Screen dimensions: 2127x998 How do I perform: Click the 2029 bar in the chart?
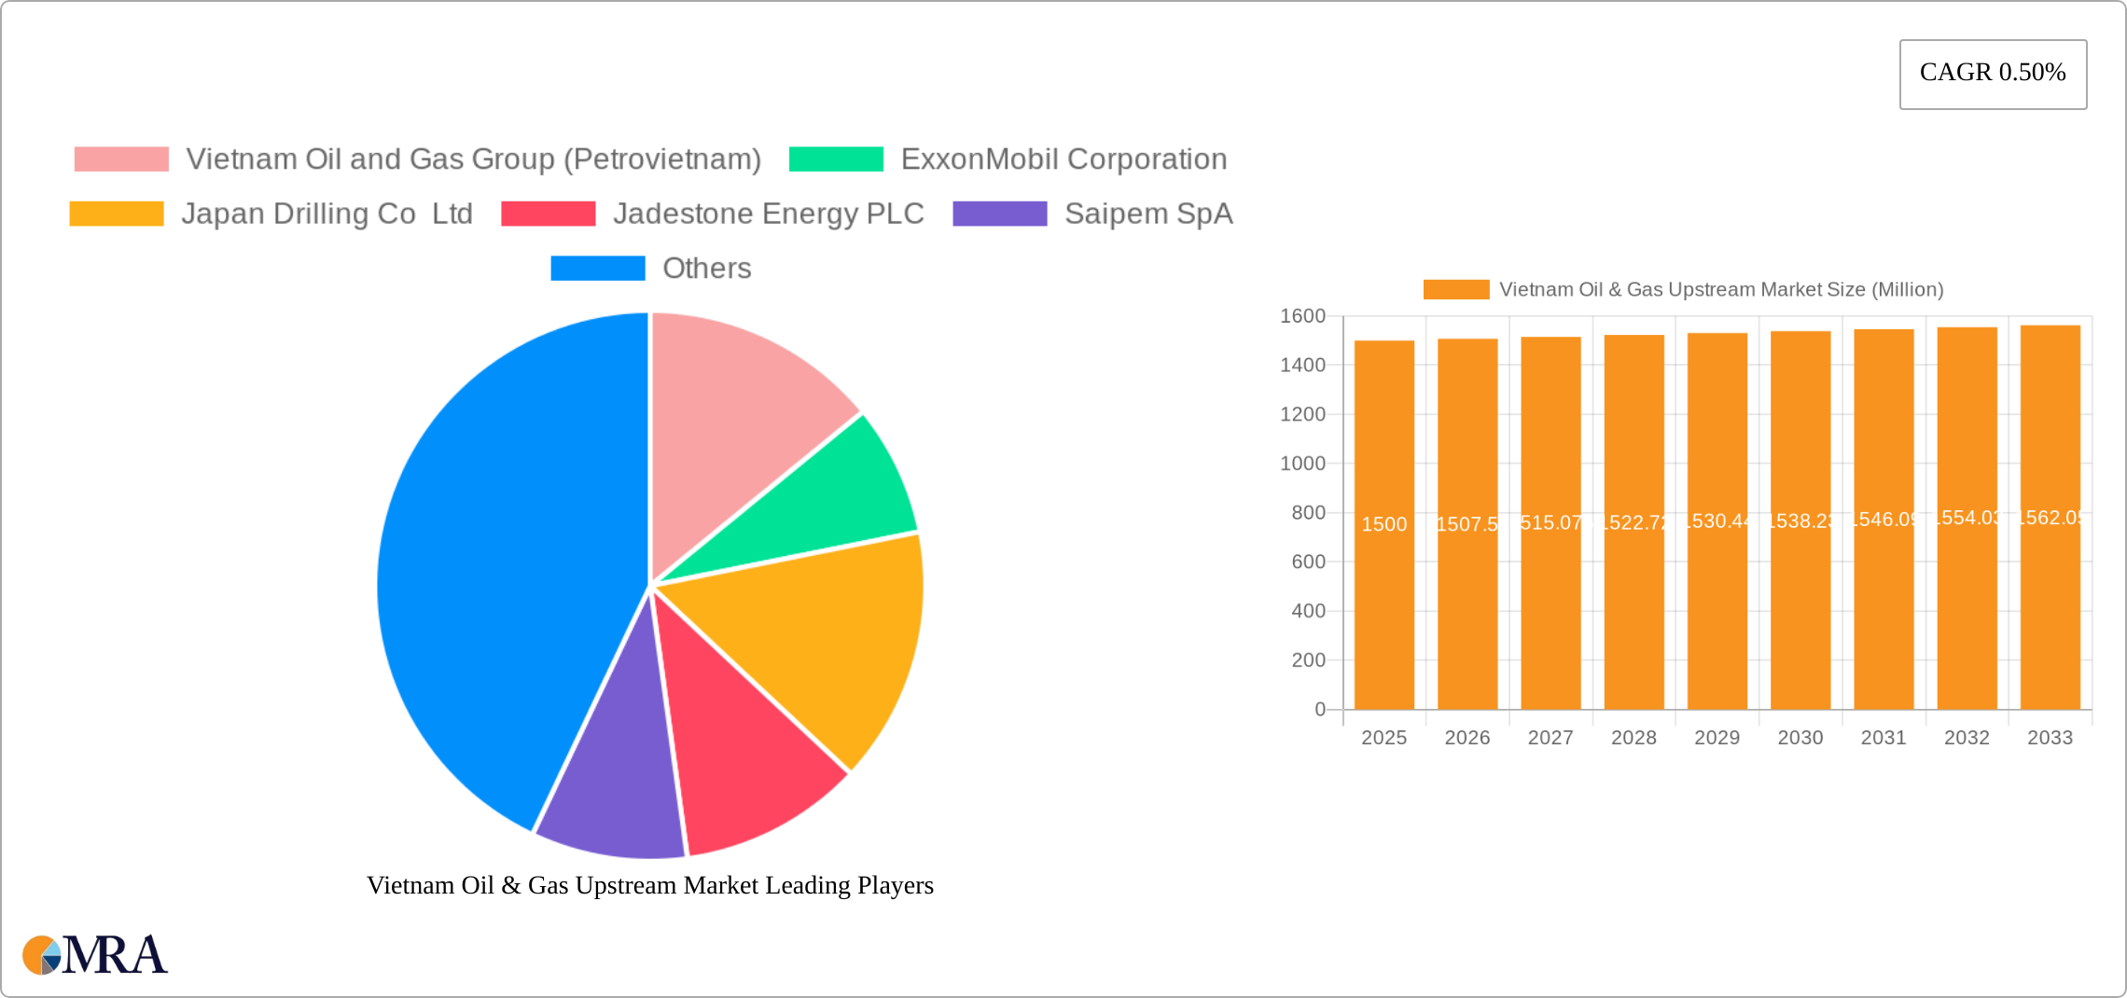point(1717,521)
